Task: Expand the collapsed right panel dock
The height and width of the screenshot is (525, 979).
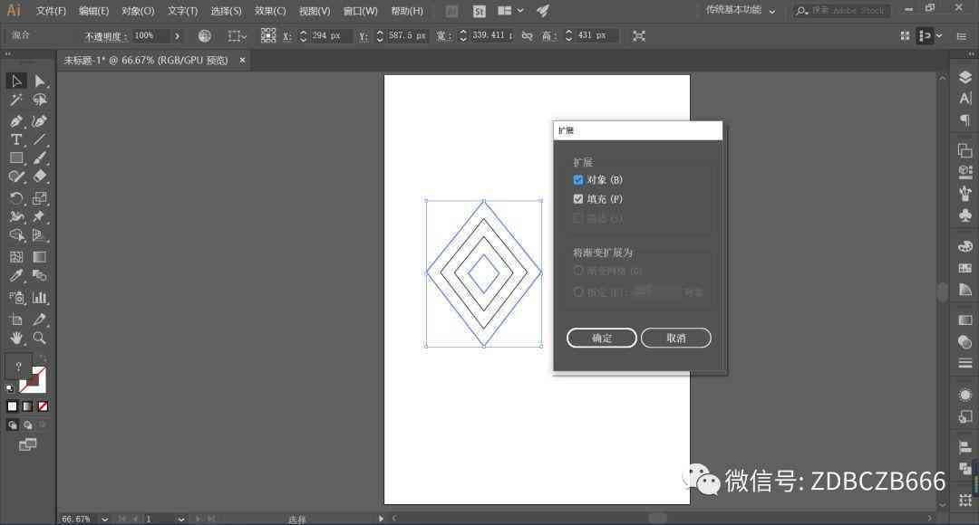Action: (972, 54)
